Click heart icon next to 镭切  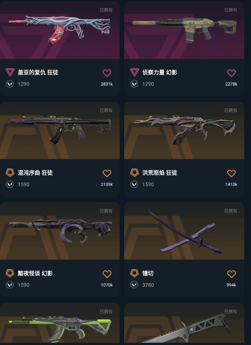(231, 274)
